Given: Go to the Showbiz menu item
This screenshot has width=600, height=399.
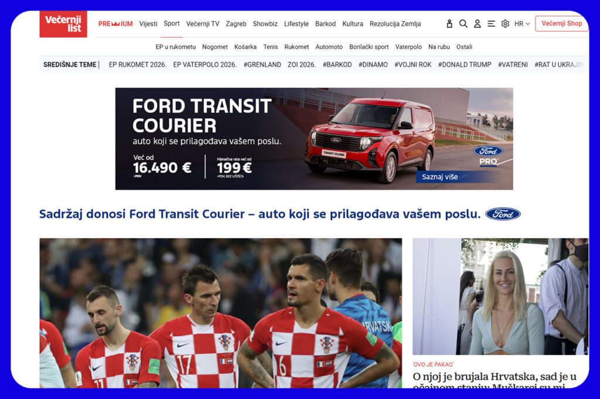Looking at the screenshot, I should (x=265, y=24).
